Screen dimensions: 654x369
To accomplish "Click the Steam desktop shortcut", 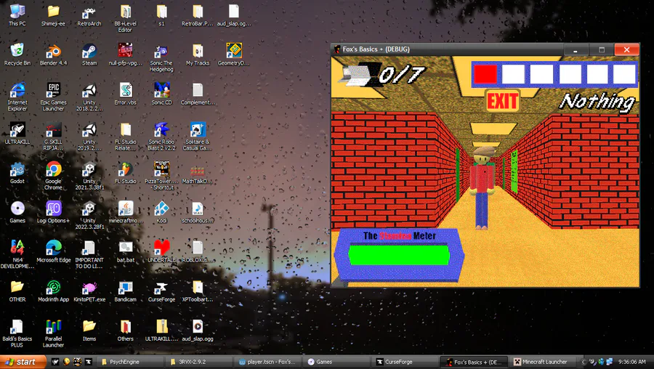I will [x=89, y=54].
